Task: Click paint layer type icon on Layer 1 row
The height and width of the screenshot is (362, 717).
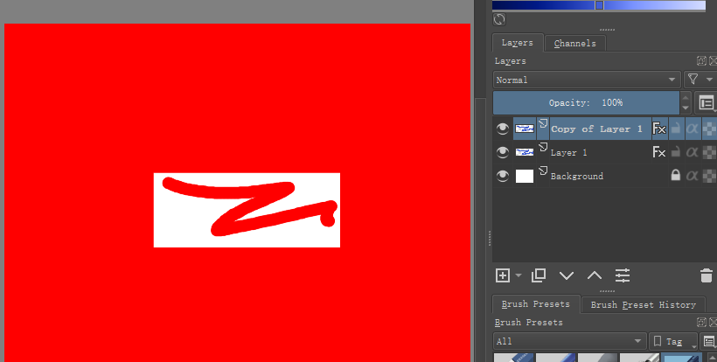Action: pyautogui.click(x=543, y=147)
